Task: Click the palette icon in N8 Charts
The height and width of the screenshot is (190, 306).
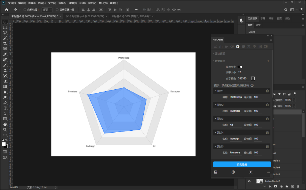Action: point(233,172)
